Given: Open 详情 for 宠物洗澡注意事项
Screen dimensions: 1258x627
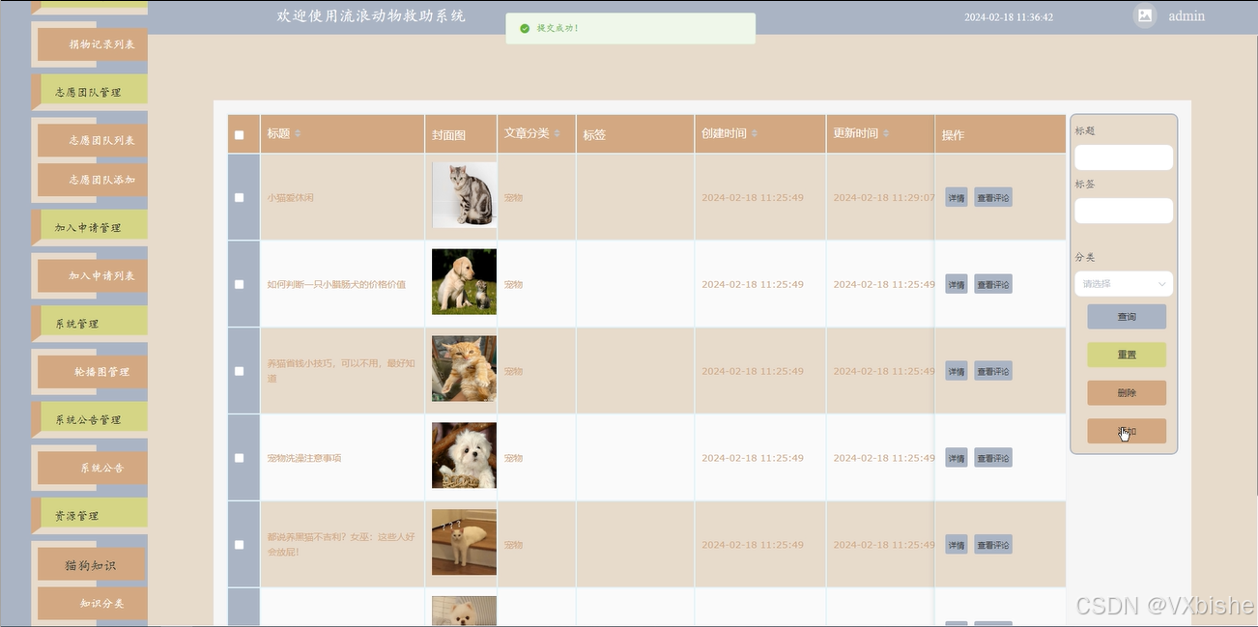Looking at the screenshot, I should (x=956, y=458).
